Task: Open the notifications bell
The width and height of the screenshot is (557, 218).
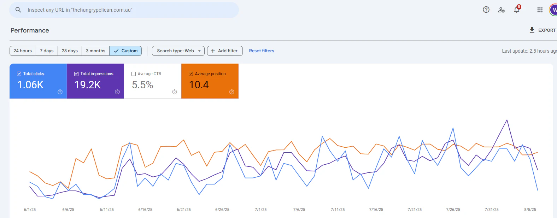Action: tap(517, 10)
